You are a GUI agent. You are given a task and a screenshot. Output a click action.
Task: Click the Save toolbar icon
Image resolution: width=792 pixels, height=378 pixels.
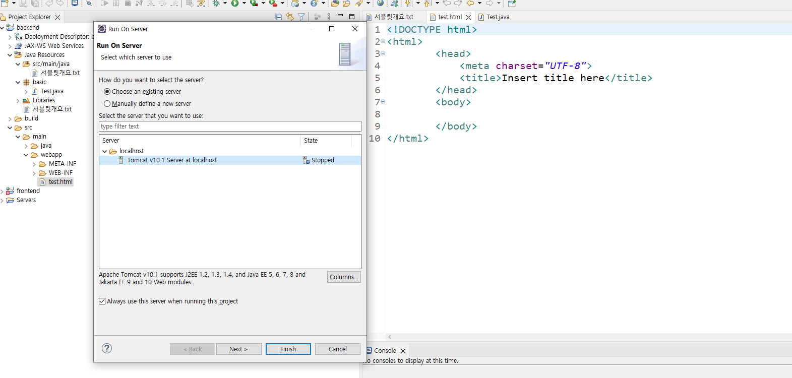[x=23, y=3]
